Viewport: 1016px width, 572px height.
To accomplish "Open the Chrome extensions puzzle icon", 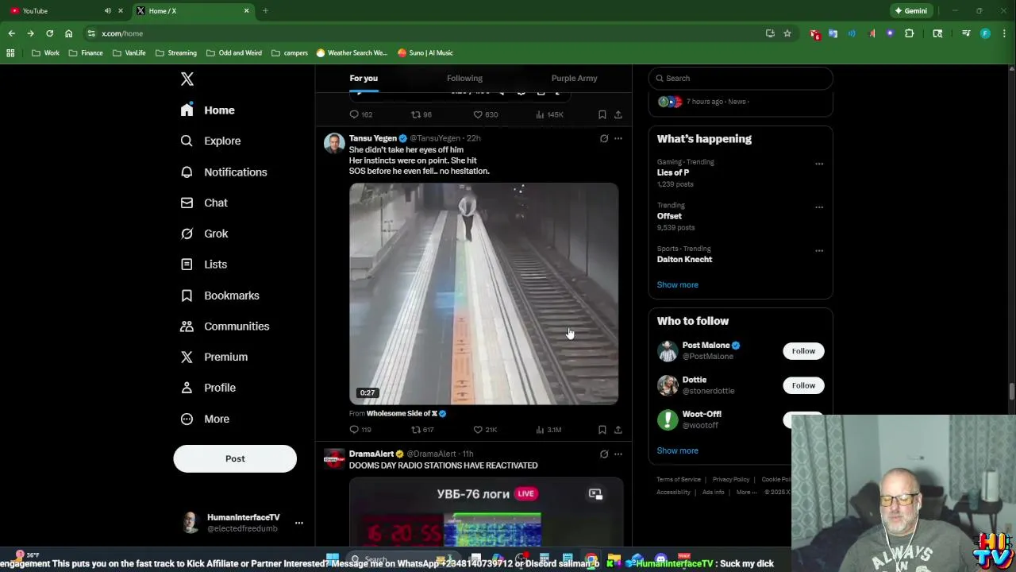I will (910, 33).
